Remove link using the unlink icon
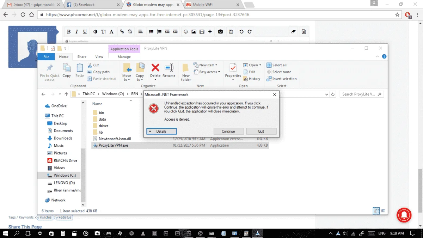Image resolution: width=423 pixels, height=238 pixels. coord(130,31)
